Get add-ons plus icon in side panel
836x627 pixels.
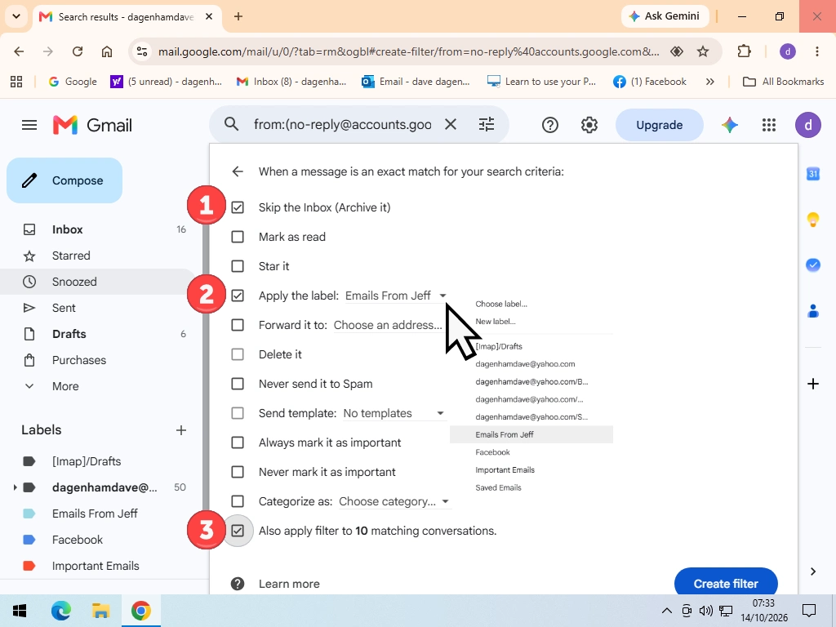click(x=813, y=384)
